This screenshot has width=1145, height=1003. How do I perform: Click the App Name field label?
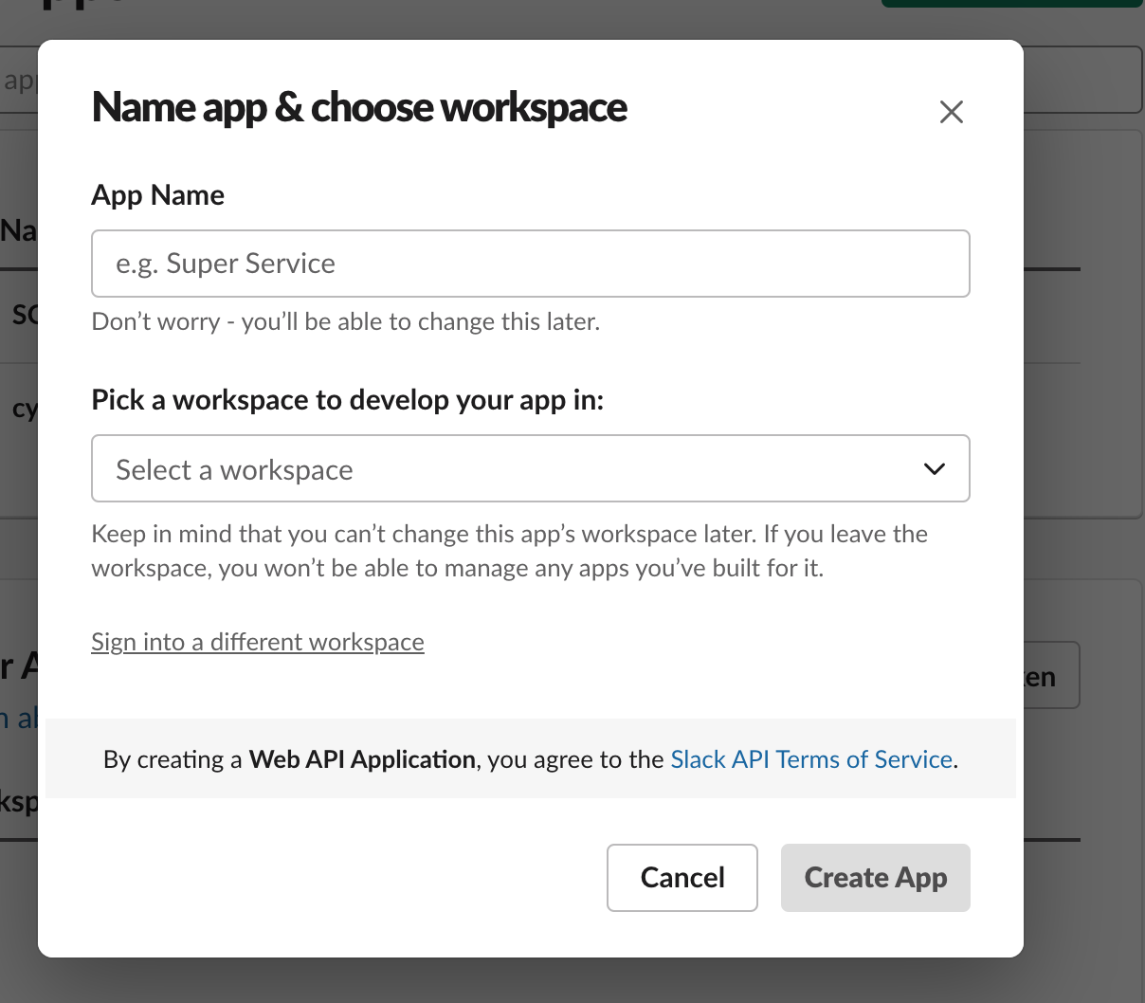pyautogui.click(x=158, y=195)
